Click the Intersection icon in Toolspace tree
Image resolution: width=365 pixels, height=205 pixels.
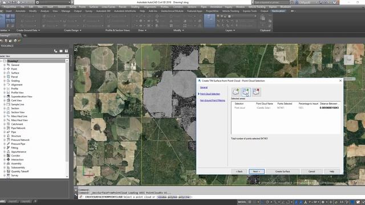[9, 159]
